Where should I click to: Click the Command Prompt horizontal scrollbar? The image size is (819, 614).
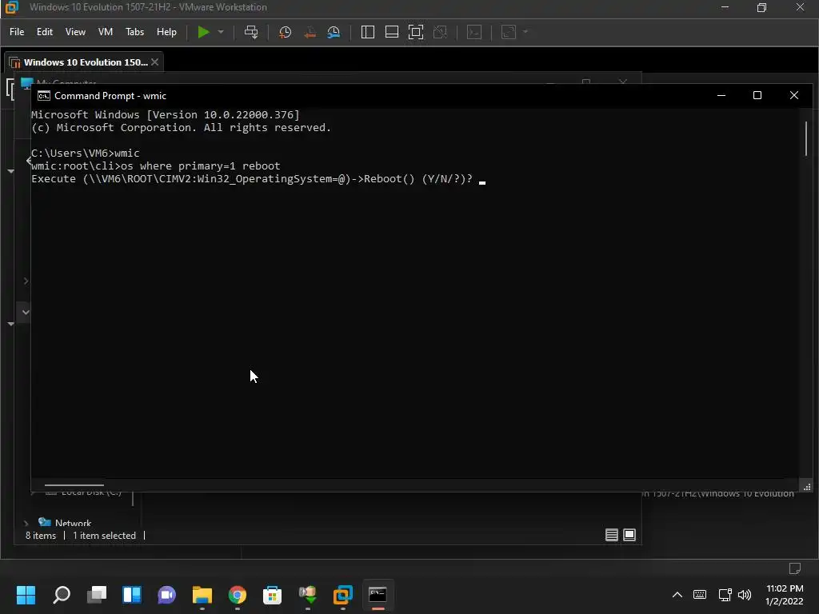tap(74, 485)
